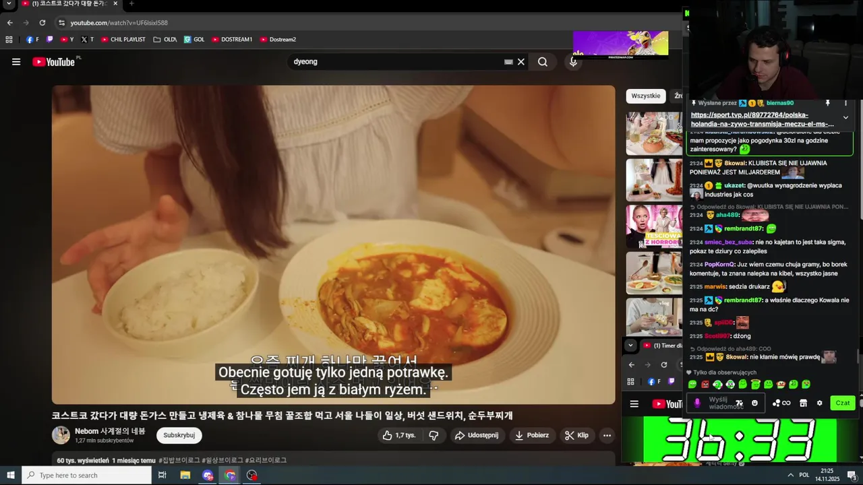Clear the 'dyeong' search query
Screen dimensions: 863x485
(x=520, y=62)
